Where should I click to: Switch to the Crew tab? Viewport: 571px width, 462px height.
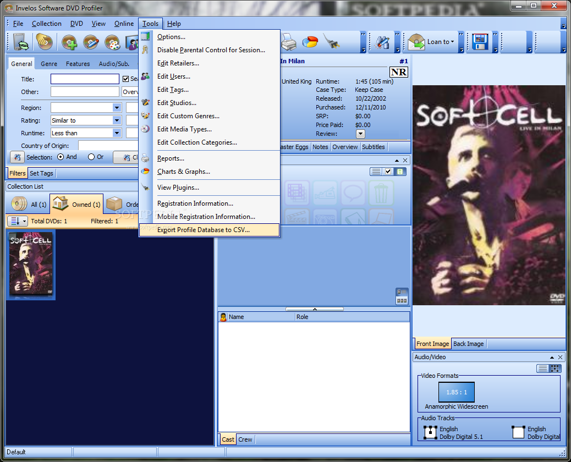(x=245, y=439)
